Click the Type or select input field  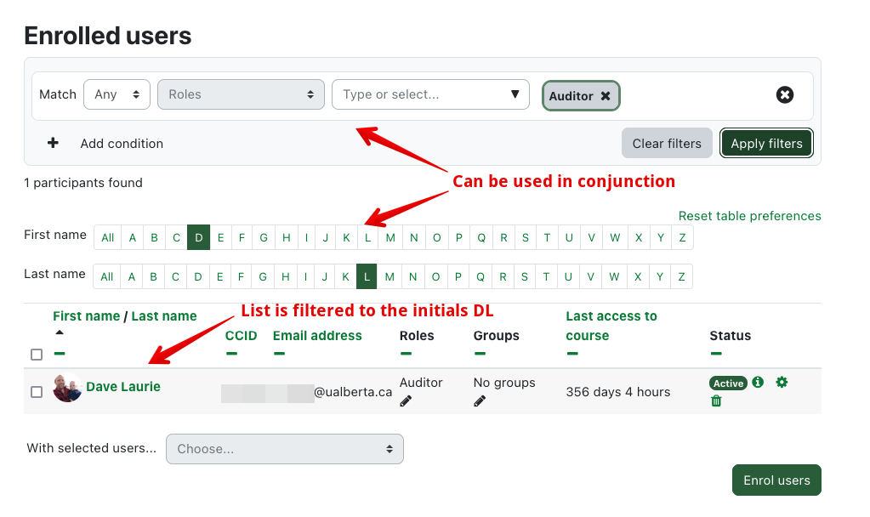[421, 94]
